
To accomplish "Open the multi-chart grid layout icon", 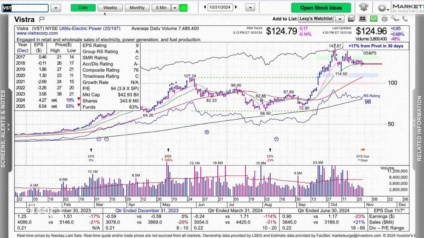I will coord(363,19).
